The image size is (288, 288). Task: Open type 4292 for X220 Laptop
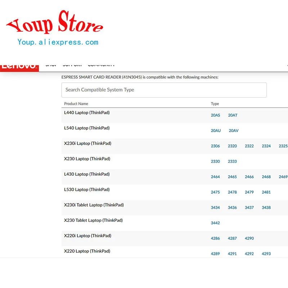pos(249,254)
